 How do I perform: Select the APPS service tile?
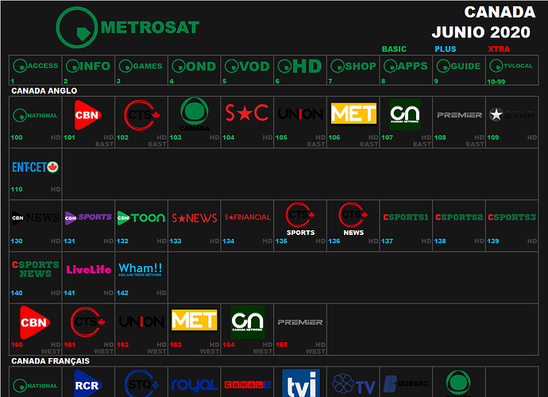tap(405, 67)
